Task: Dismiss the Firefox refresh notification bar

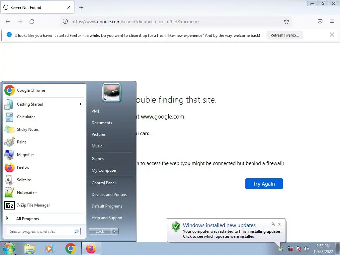Action: tap(332, 35)
